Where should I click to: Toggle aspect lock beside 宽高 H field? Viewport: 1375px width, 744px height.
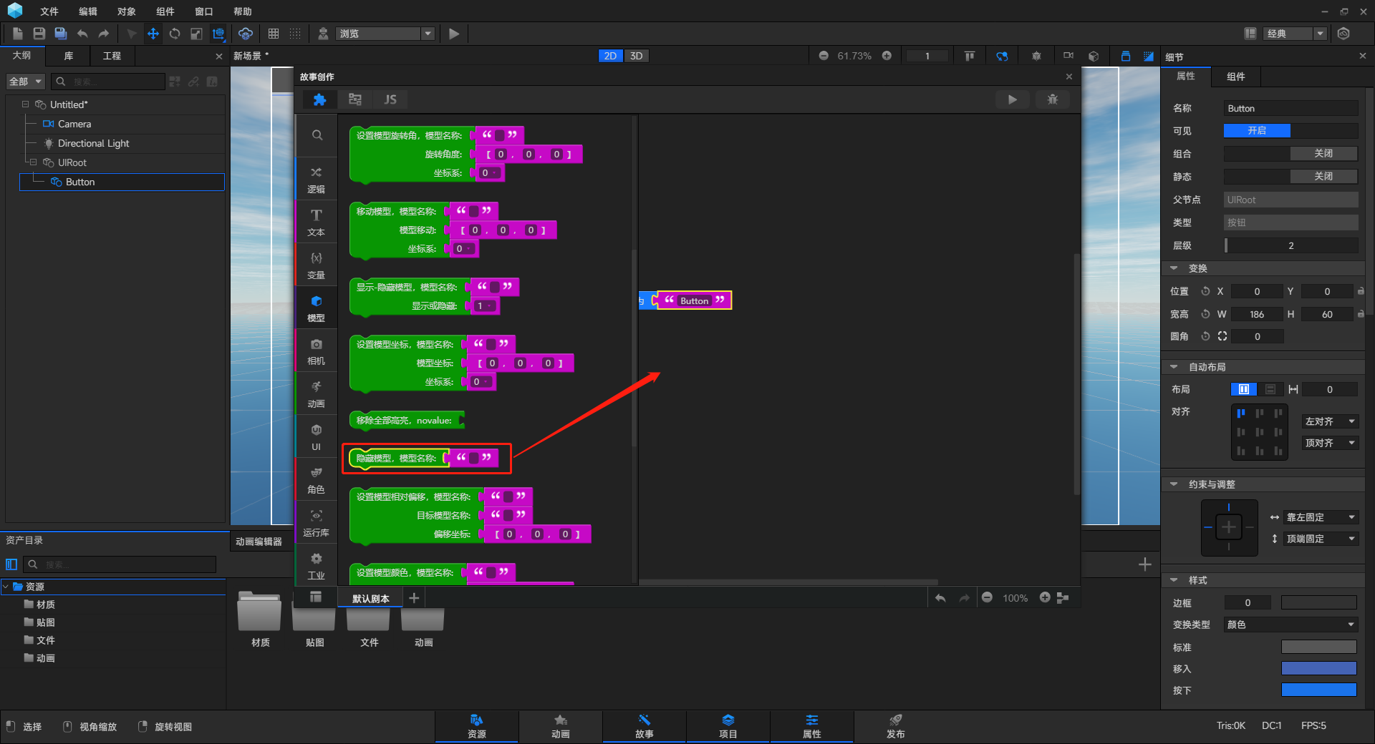pyautogui.click(x=1361, y=314)
